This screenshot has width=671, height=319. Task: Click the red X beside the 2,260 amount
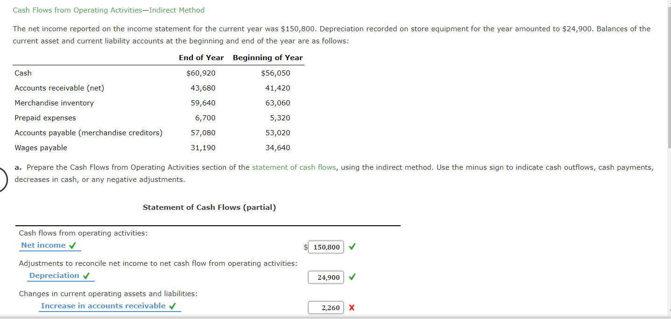point(353,307)
